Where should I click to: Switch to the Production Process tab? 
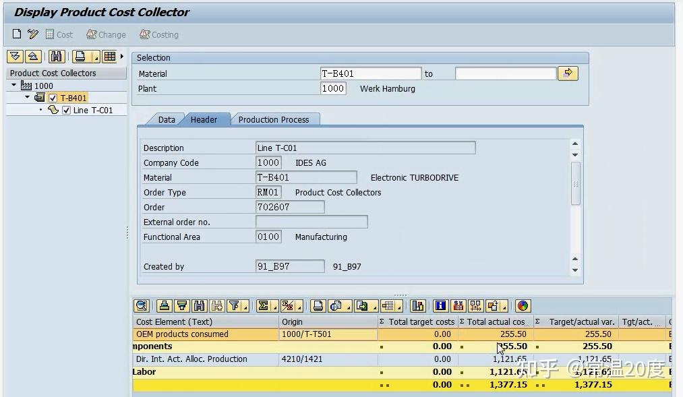(275, 119)
